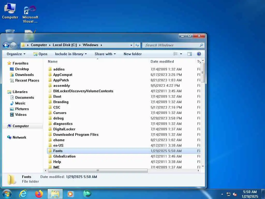The height and width of the screenshot is (199, 265).
Task: Select Videos library
Action: (21, 115)
